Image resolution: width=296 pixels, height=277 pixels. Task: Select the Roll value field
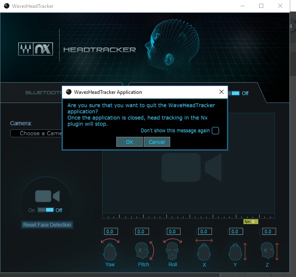tap(173, 232)
